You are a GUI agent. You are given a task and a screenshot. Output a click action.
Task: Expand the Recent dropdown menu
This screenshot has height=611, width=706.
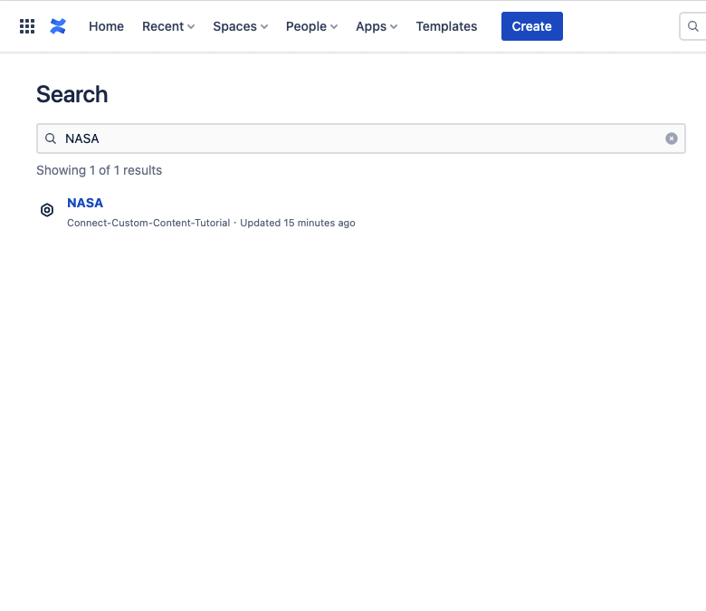tap(163, 26)
